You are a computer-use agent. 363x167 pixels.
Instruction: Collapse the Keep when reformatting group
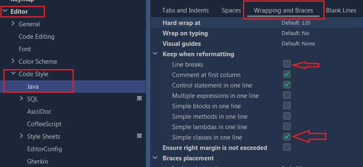tap(155, 54)
